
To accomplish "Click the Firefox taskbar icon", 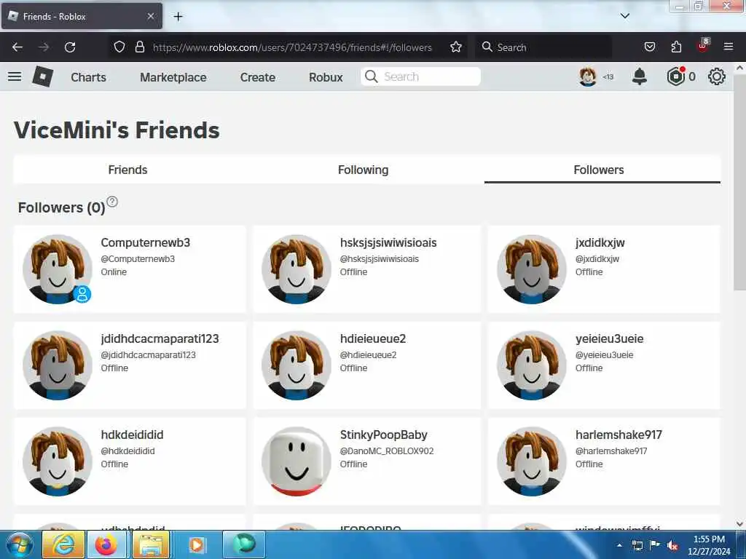I will click(106, 544).
